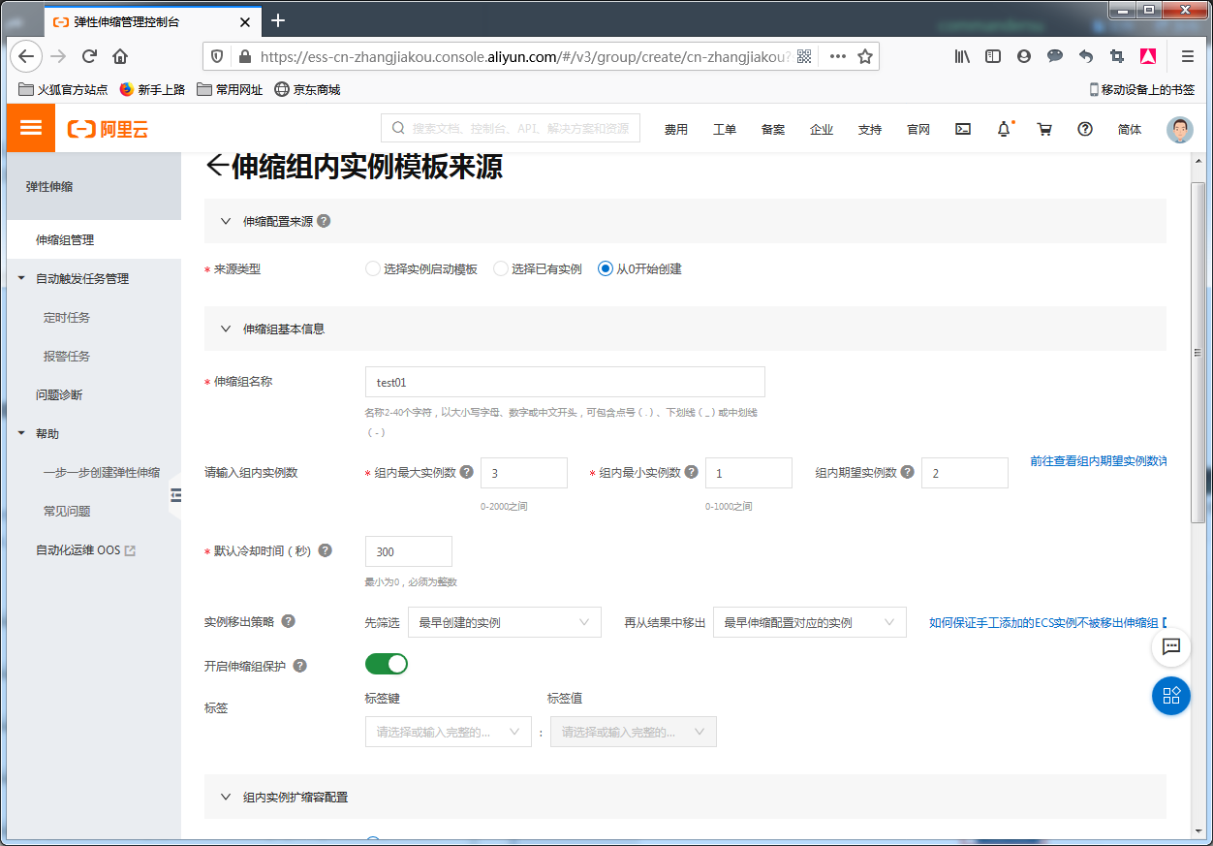Open the Aliyun hamburger navigation menu
The width and height of the screenshot is (1213, 846).
[31, 128]
